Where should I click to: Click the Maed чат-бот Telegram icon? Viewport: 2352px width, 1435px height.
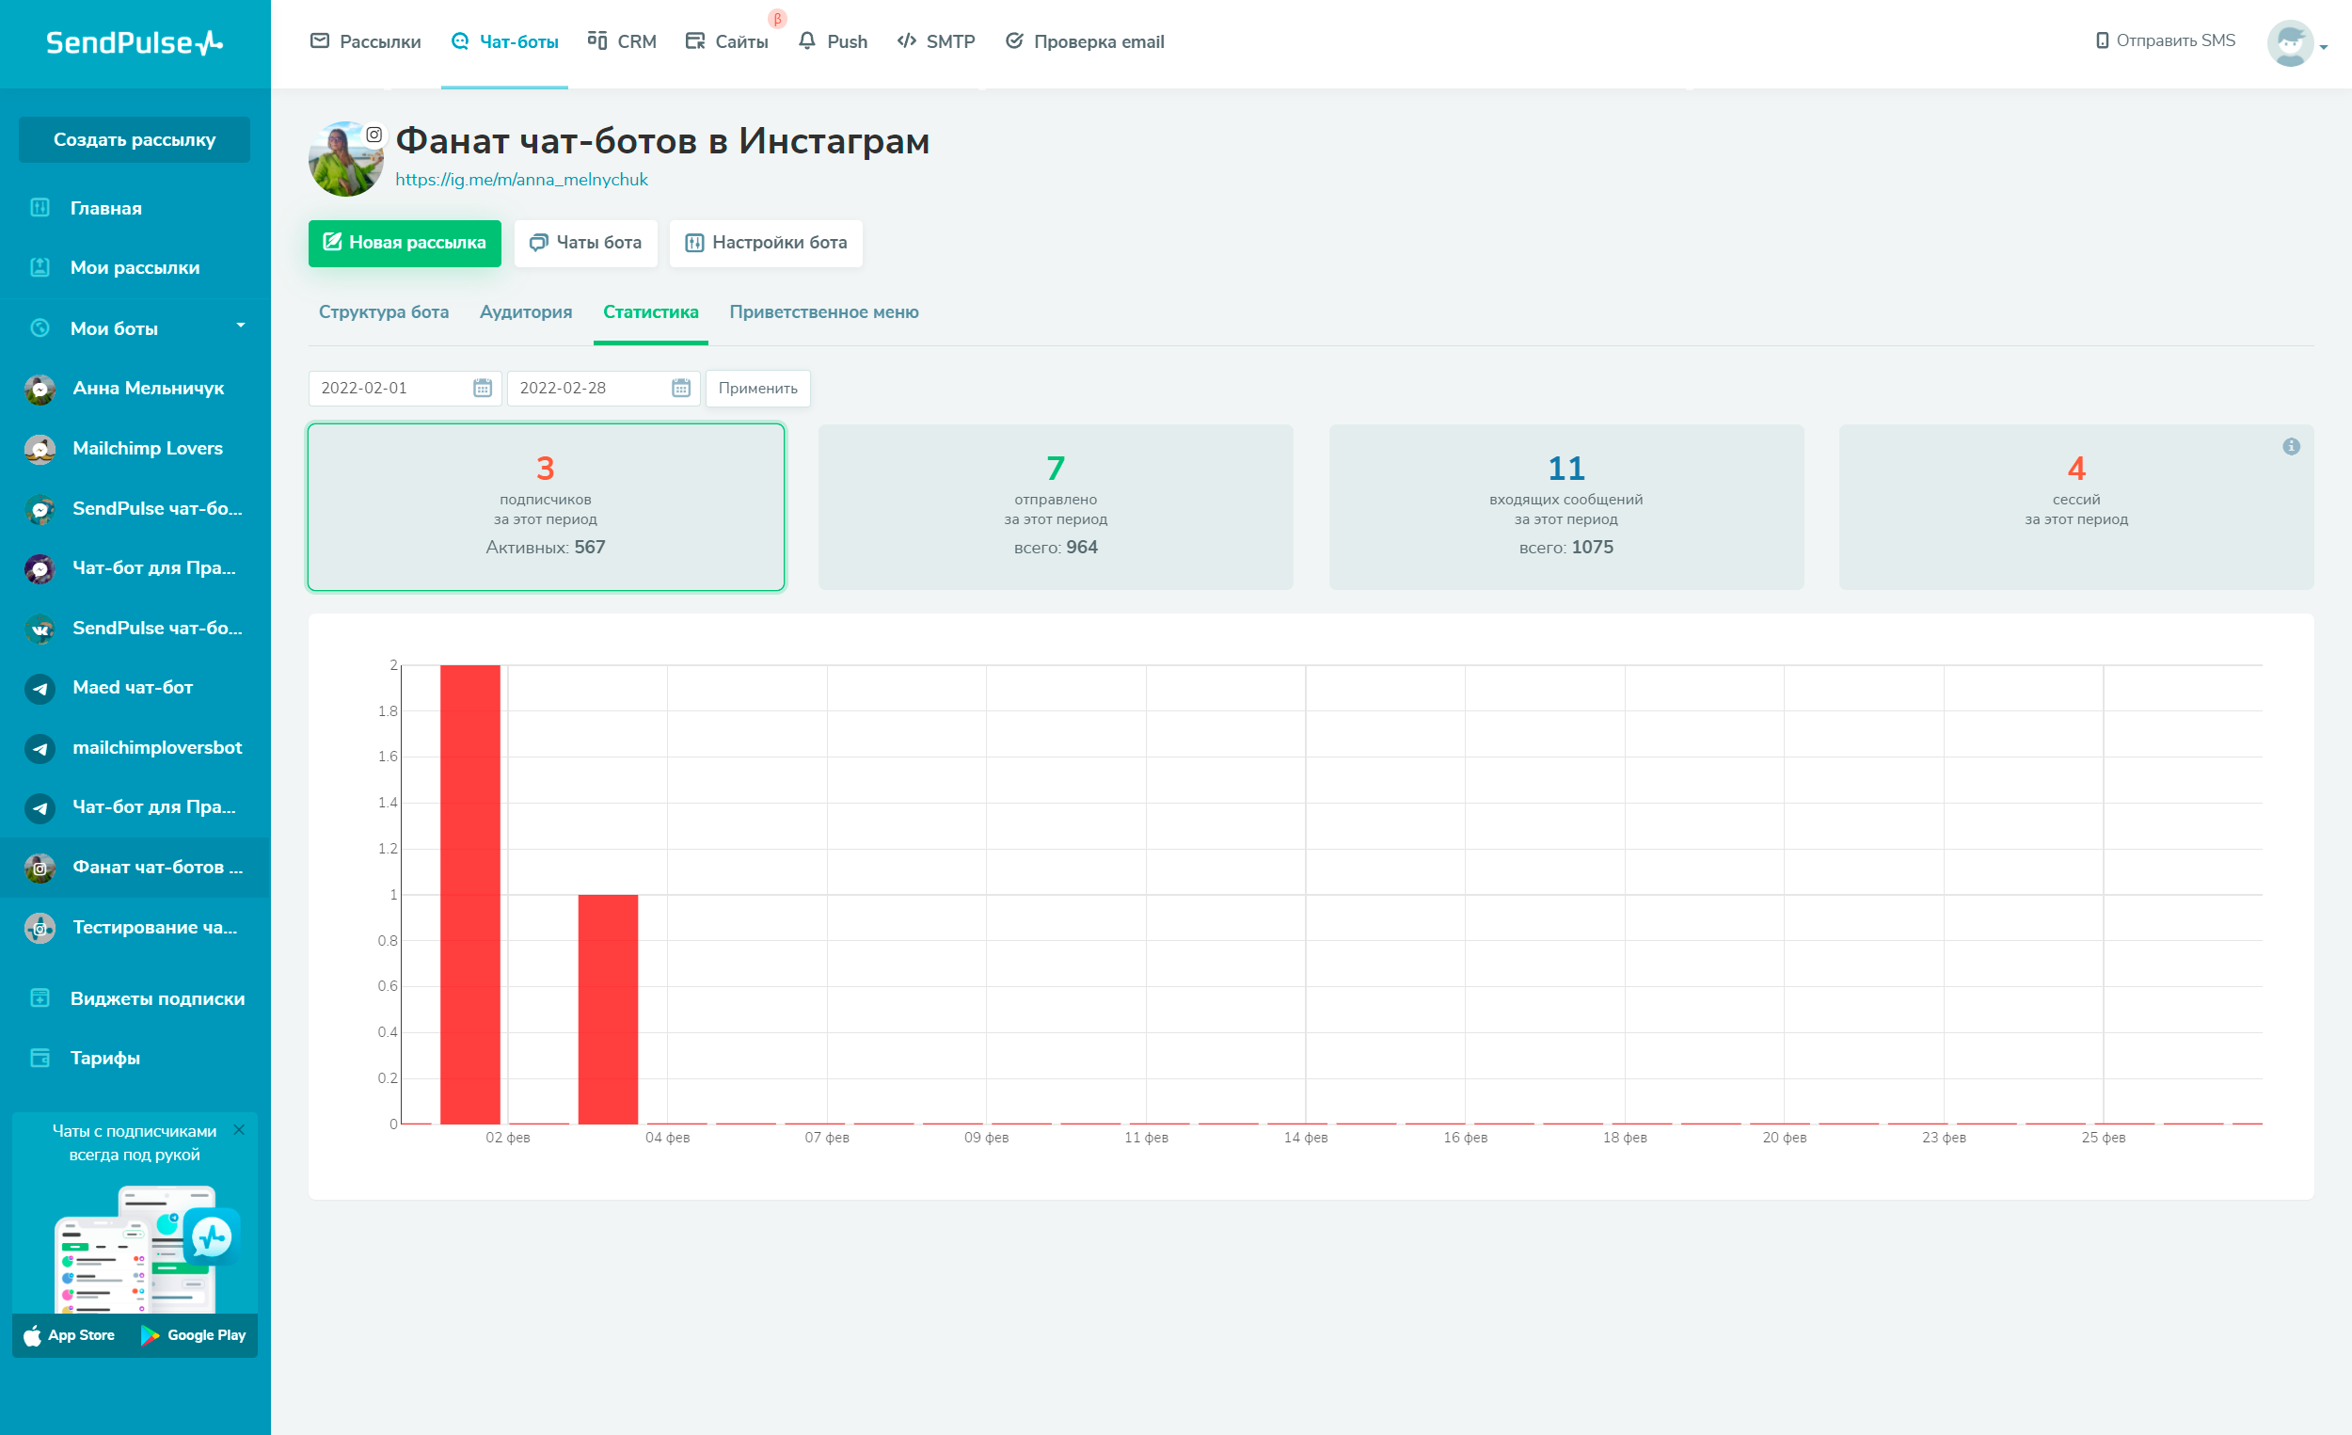click(40, 689)
